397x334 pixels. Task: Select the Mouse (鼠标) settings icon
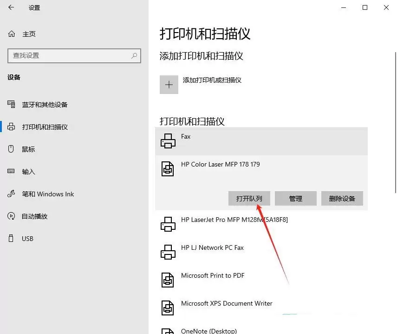coord(28,149)
